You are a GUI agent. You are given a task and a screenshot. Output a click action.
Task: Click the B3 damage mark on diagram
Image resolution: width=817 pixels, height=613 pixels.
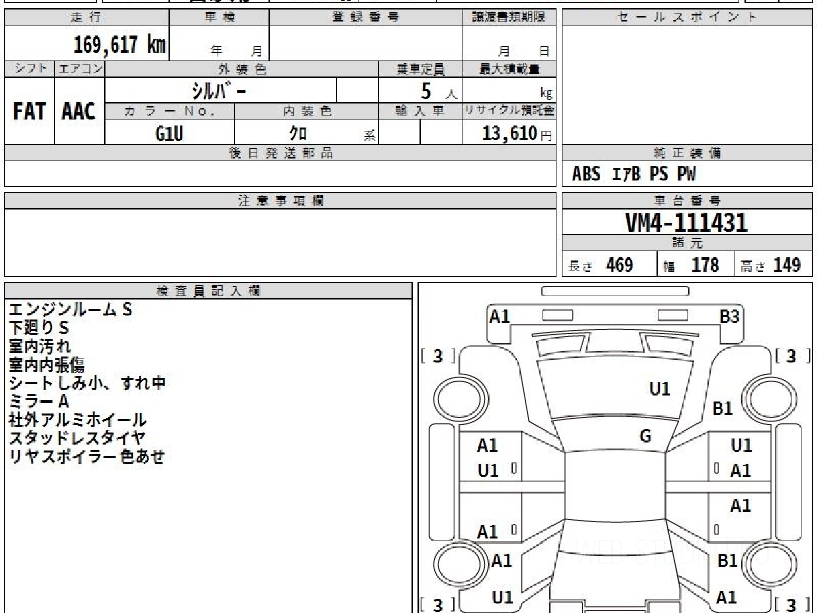tap(730, 317)
